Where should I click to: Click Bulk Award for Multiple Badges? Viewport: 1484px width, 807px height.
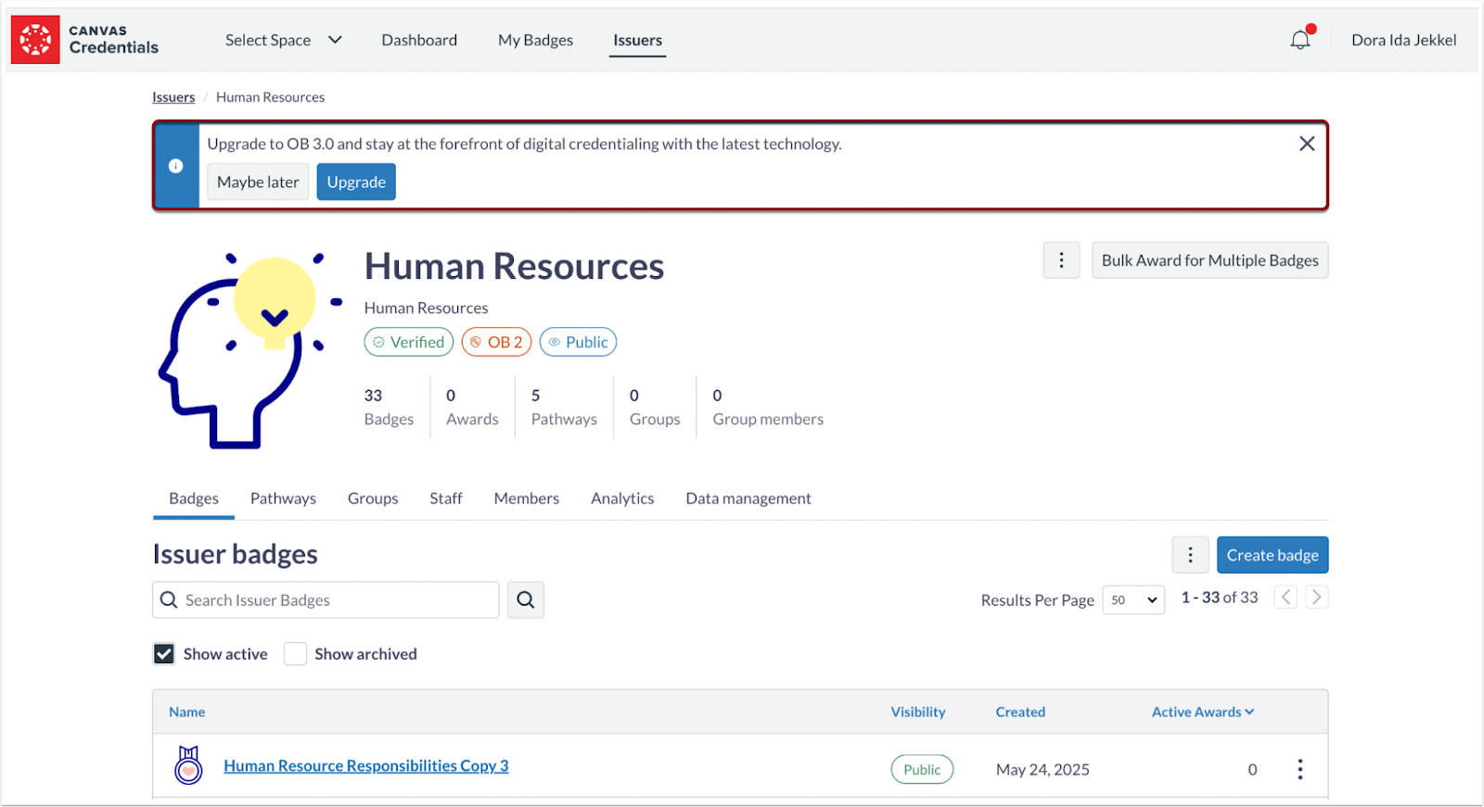[x=1209, y=260]
